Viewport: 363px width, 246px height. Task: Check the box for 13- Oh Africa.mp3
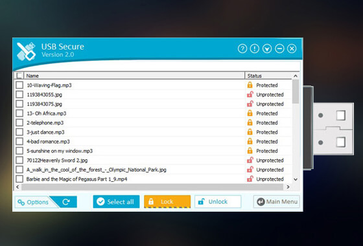[19, 113]
